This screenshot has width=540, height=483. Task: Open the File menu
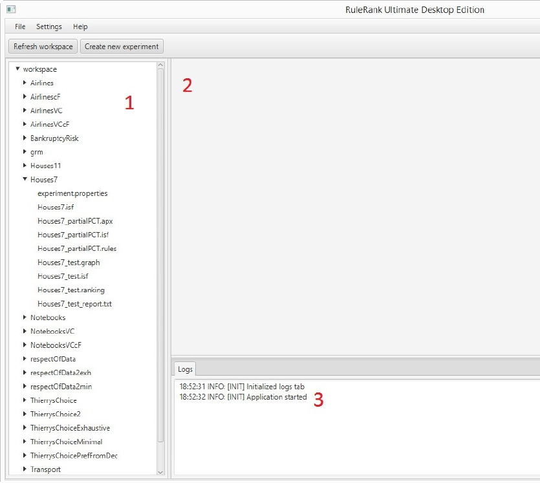pos(20,27)
